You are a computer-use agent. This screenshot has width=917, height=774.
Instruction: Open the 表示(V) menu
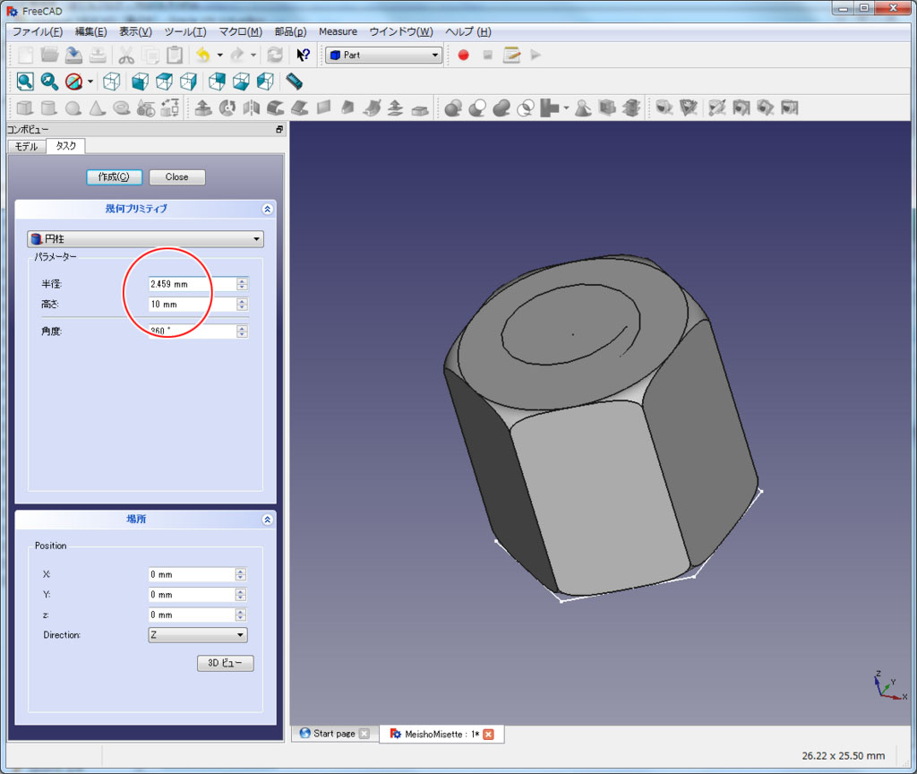pos(135,31)
